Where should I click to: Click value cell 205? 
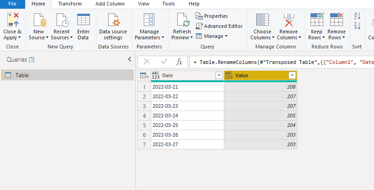(260, 116)
